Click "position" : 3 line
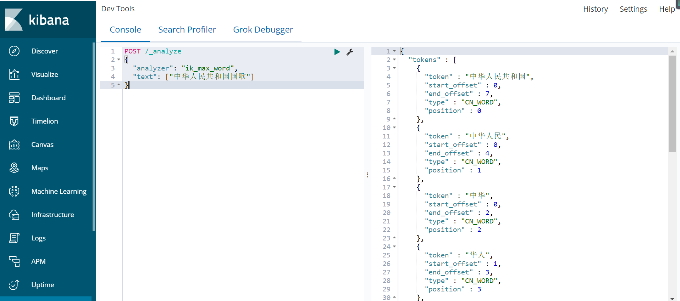Image resolution: width=680 pixels, height=301 pixels. coord(453,289)
